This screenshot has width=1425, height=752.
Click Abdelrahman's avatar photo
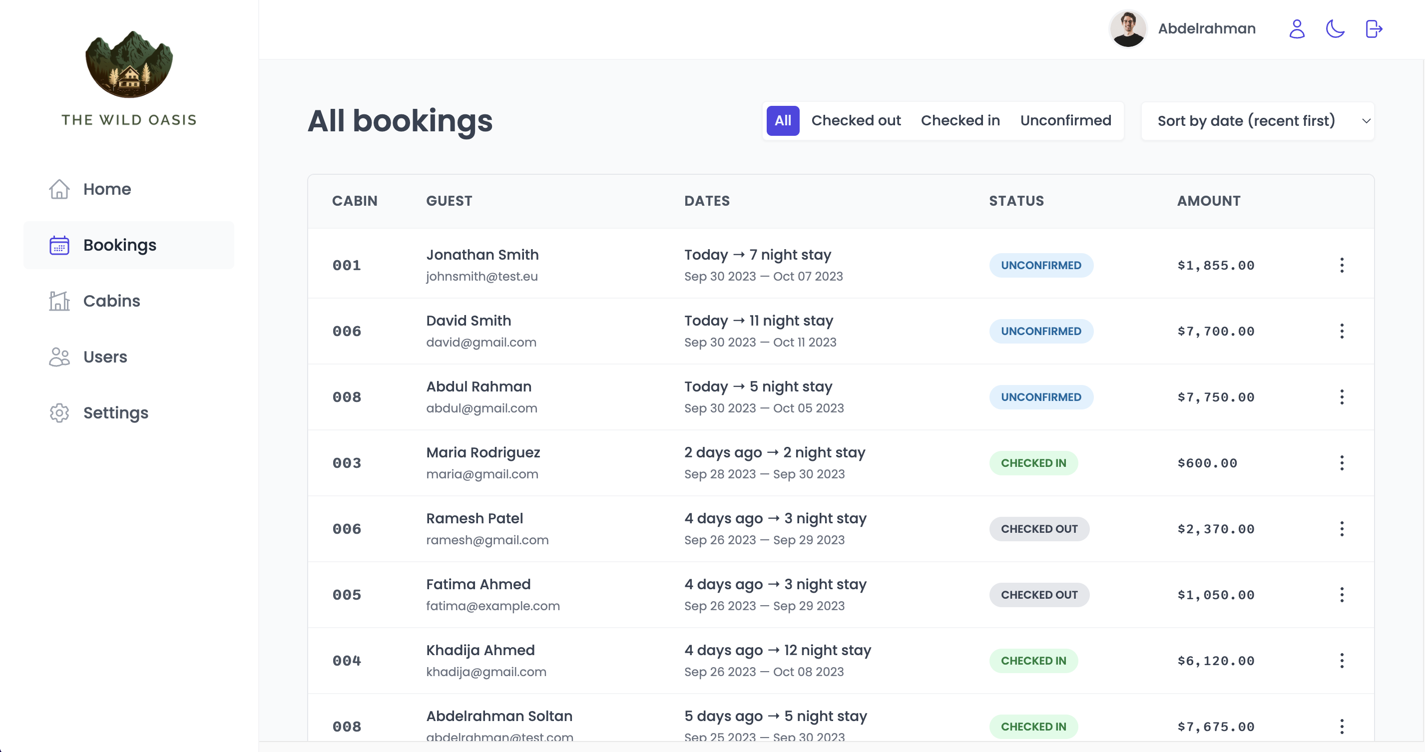coord(1128,29)
